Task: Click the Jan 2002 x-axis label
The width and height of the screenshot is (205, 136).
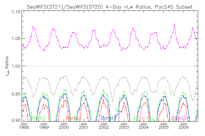Action: pos(104,126)
